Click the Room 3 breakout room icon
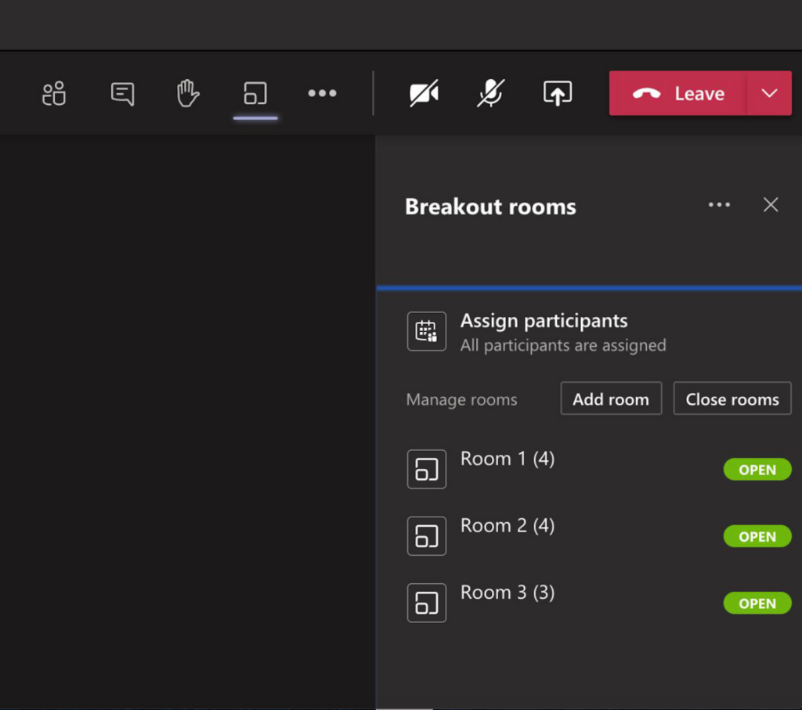 point(426,603)
